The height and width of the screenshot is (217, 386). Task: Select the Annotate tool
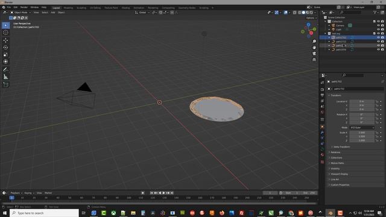5,70
